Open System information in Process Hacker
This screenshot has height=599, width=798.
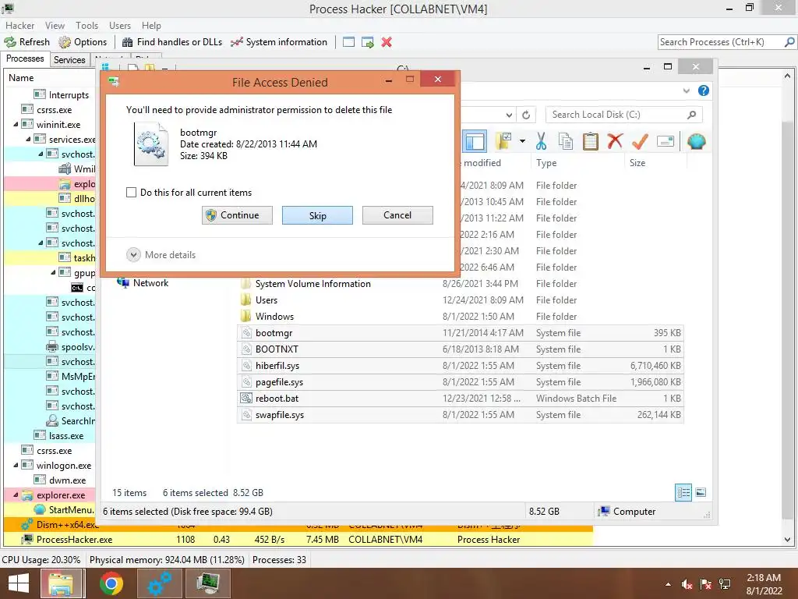click(x=279, y=42)
